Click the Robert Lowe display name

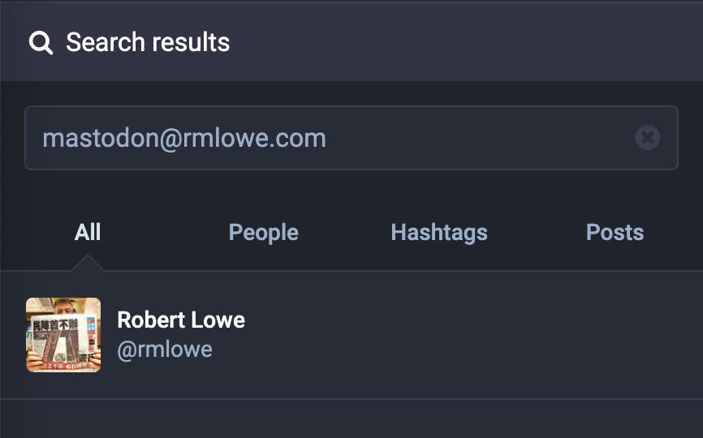pos(181,320)
